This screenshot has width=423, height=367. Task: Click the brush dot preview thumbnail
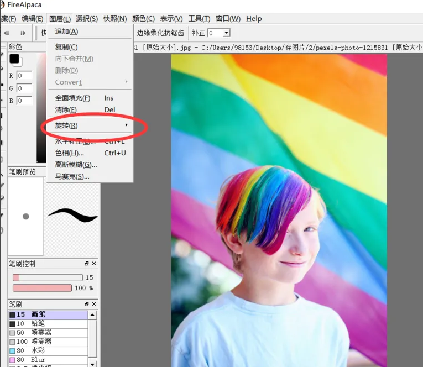[26, 216]
